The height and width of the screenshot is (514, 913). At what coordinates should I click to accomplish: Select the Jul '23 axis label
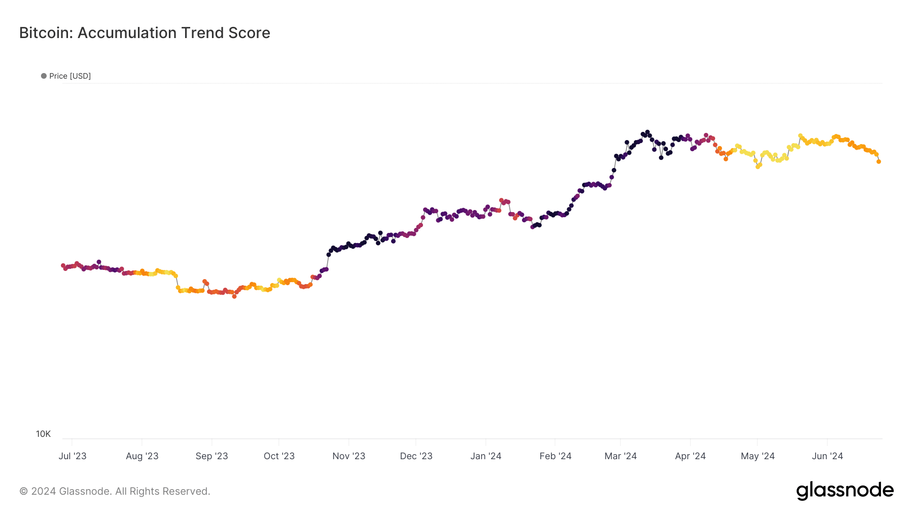click(73, 456)
